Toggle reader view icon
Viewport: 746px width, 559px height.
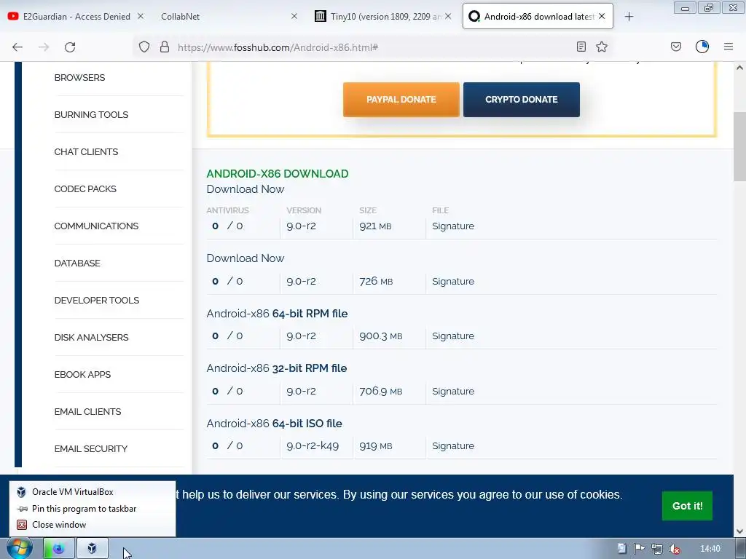tap(581, 47)
